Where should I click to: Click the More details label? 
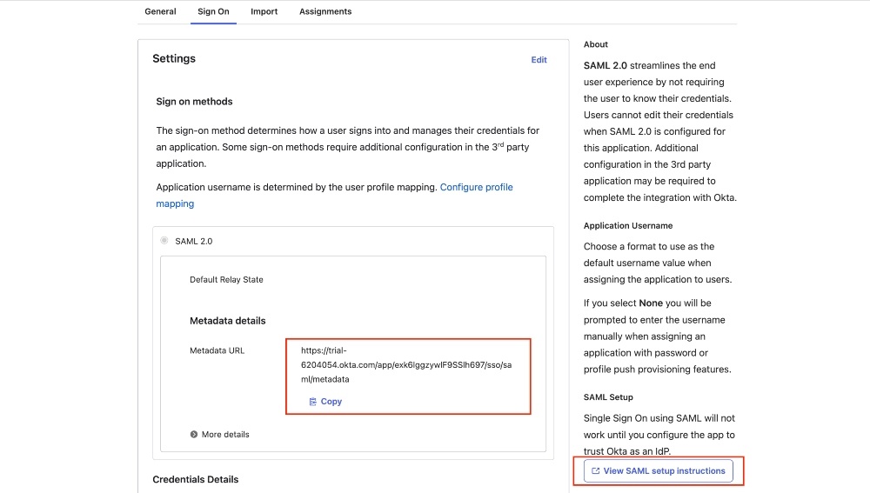pyautogui.click(x=225, y=434)
